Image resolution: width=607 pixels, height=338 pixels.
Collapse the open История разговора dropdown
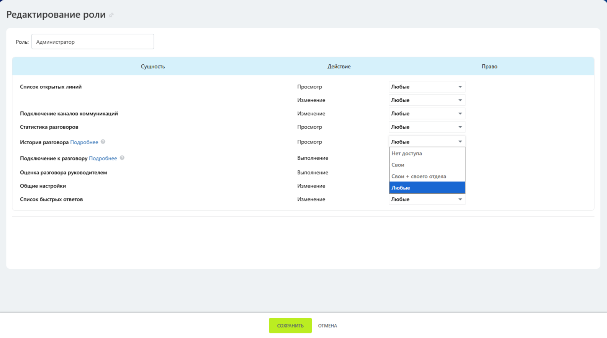point(427,142)
